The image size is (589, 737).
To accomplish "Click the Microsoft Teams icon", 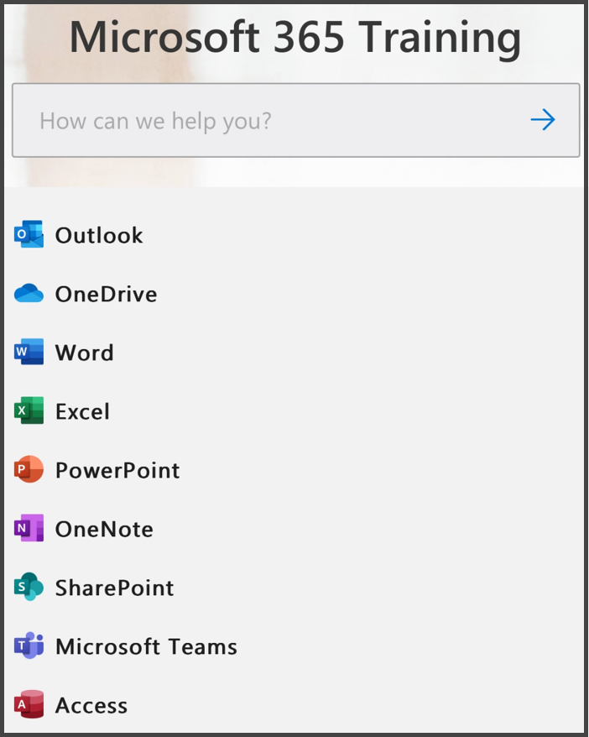I will click(x=29, y=646).
